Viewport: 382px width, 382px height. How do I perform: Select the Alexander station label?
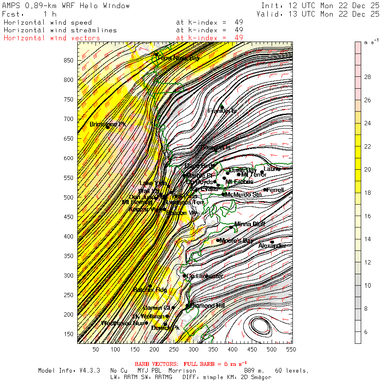272,246
